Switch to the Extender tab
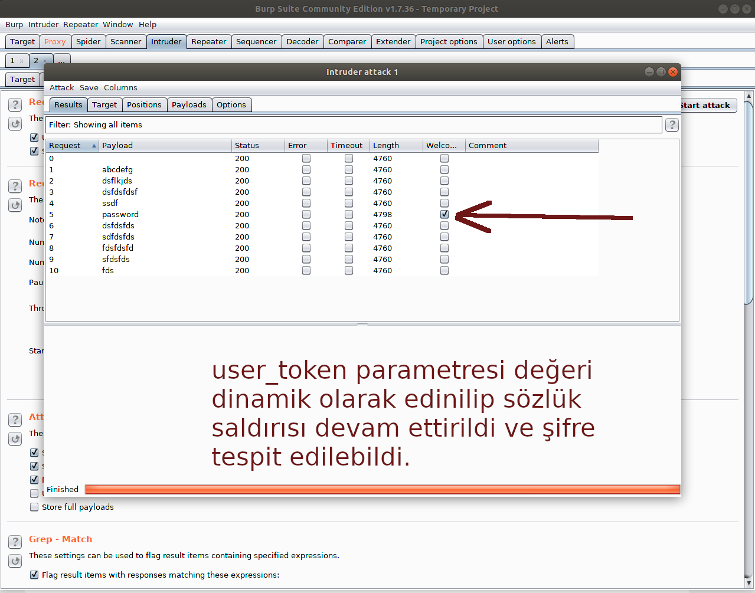This screenshot has width=755, height=593. tap(393, 41)
